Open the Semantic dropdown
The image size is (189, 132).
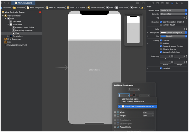click(174, 14)
